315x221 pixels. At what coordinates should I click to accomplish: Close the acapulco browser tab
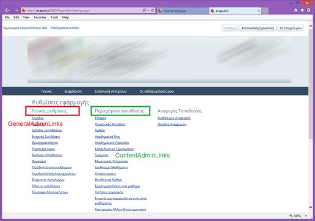tap(259, 11)
